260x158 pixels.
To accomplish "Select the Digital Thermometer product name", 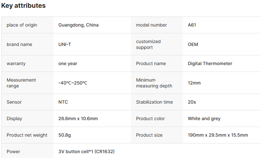I will tap(210, 63).
